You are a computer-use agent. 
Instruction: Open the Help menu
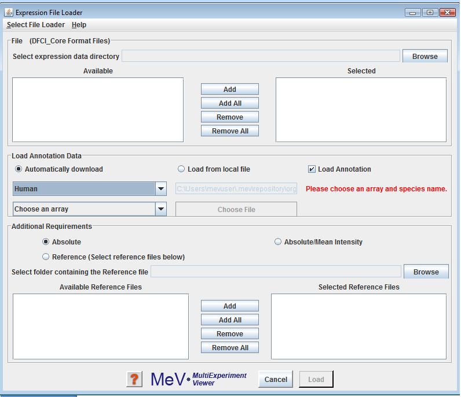tap(79, 25)
